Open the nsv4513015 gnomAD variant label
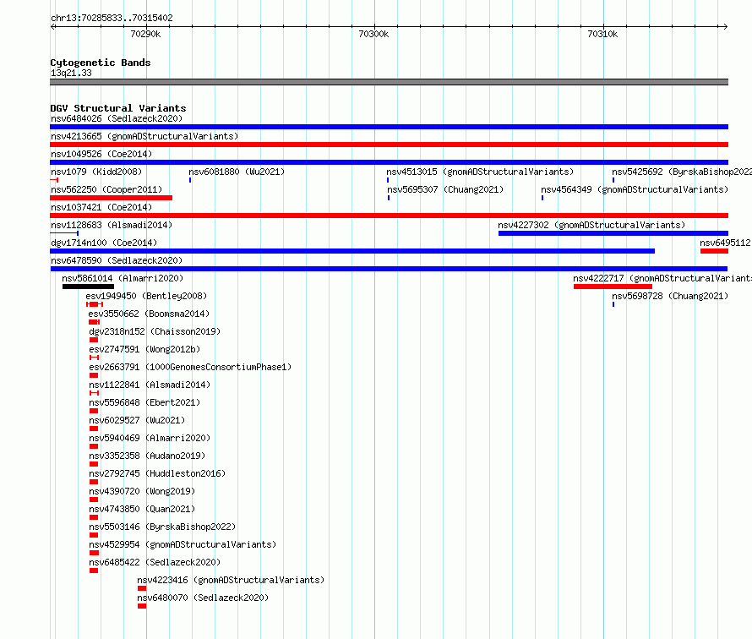Viewport: 752px width, 639px height. point(480,172)
